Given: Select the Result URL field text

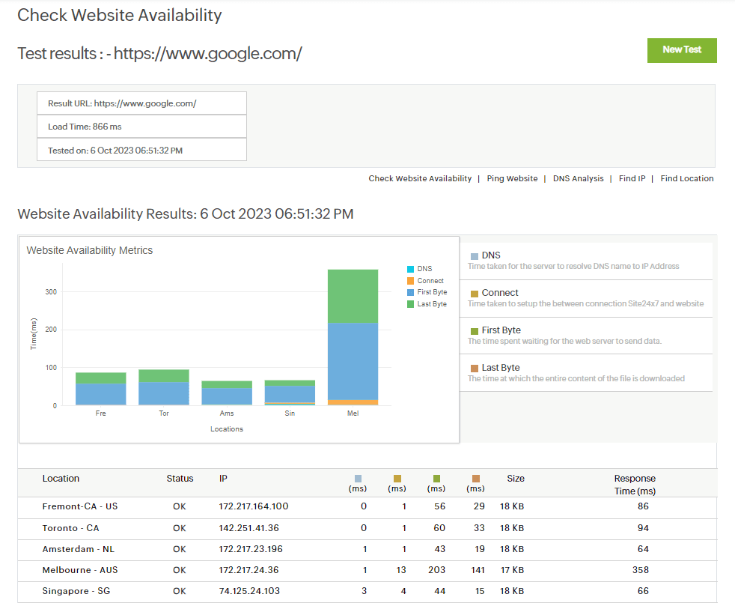Looking at the screenshot, I should pos(122,103).
